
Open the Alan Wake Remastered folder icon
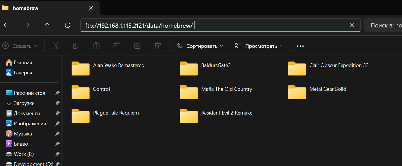[x=81, y=68]
